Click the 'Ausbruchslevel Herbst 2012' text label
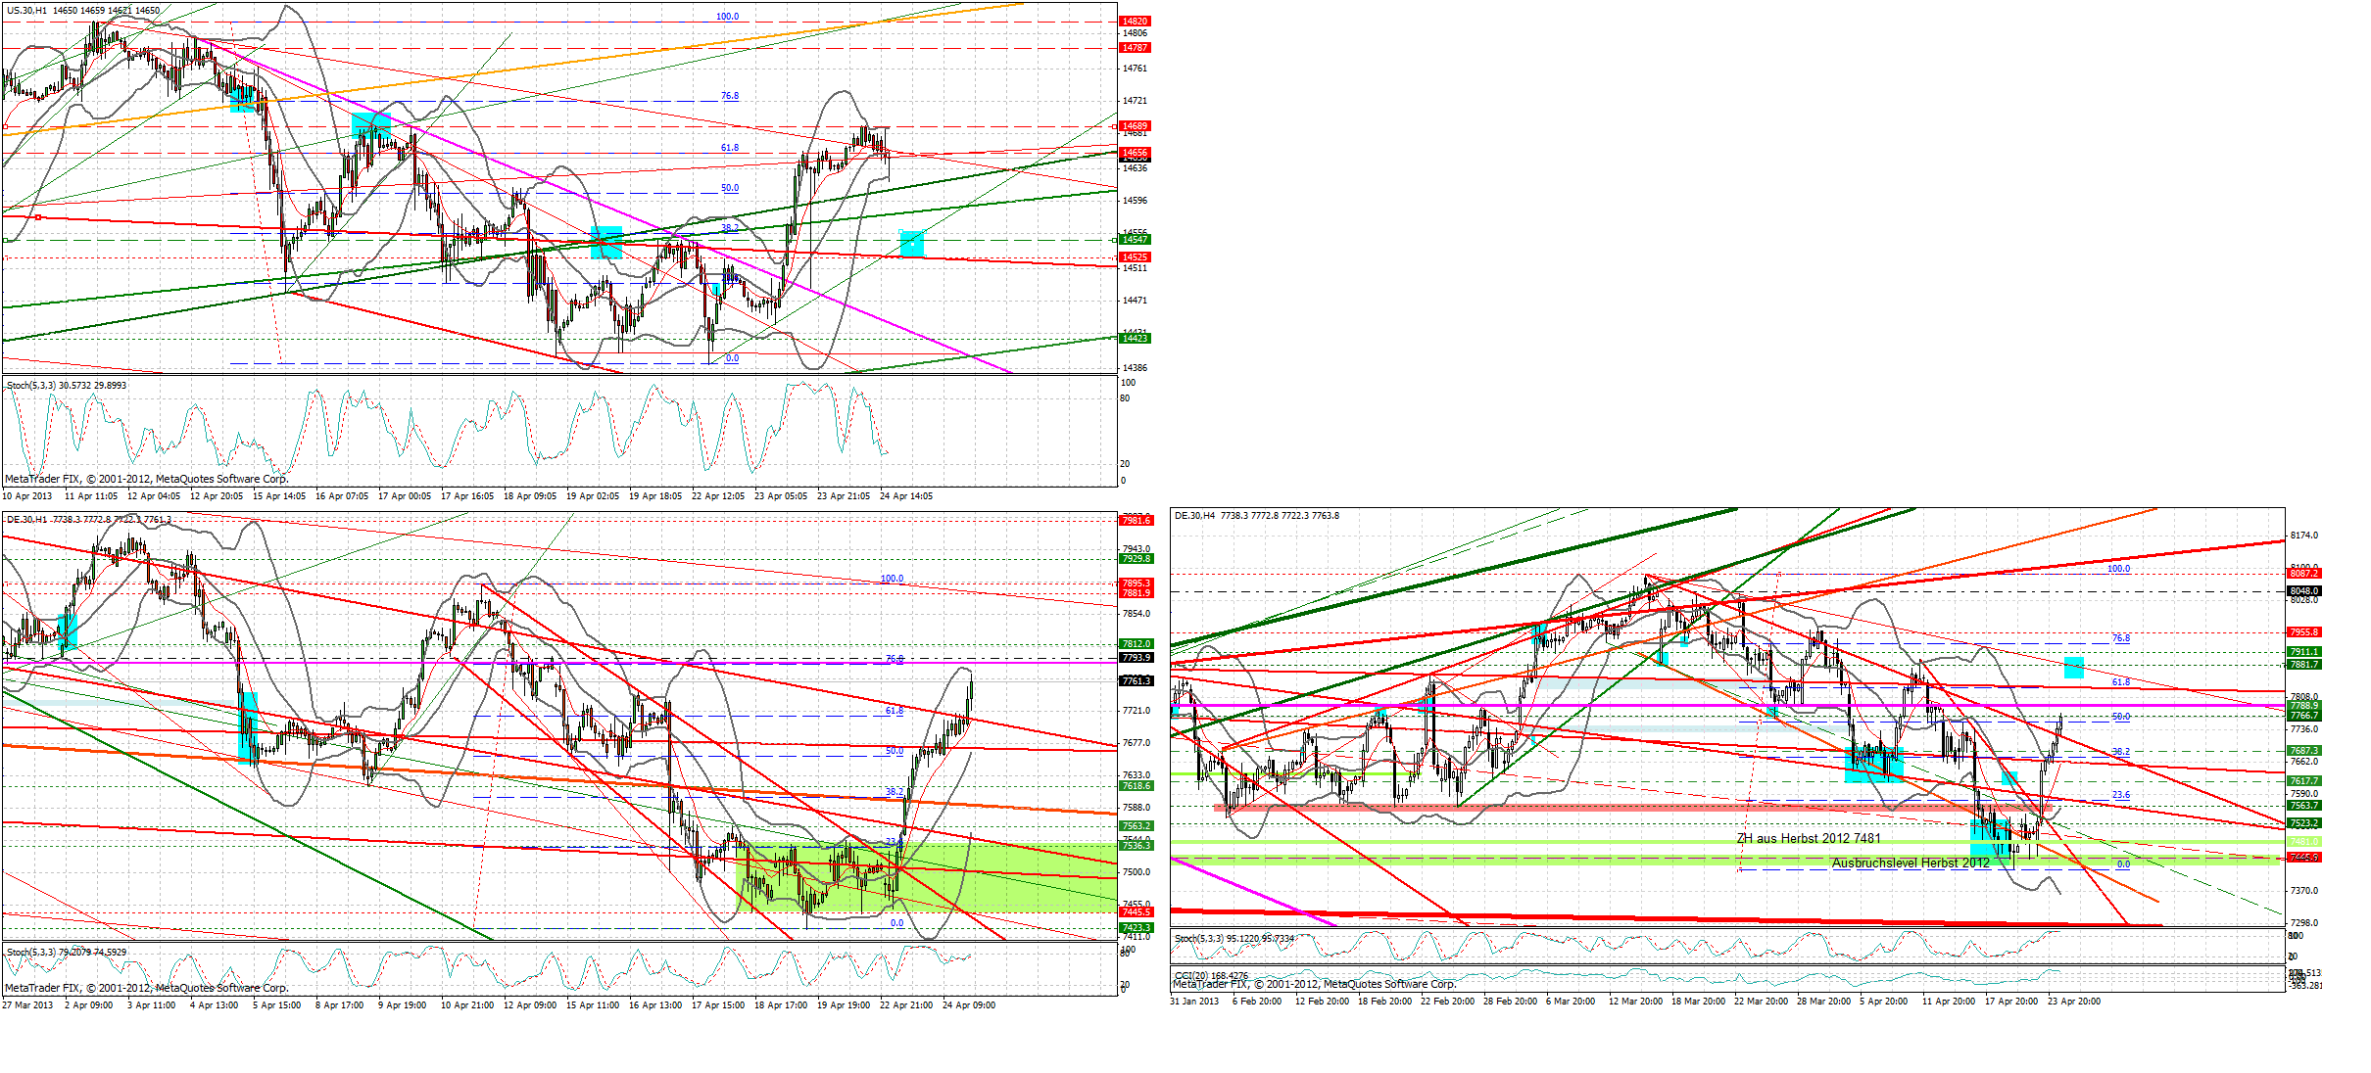The width and height of the screenshot is (2371, 1073). coord(1911,863)
